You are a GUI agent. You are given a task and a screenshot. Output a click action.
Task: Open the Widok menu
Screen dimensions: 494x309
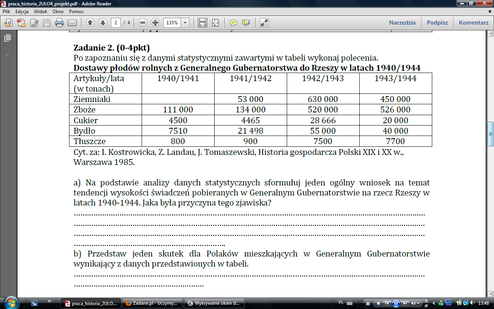click(x=41, y=12)
